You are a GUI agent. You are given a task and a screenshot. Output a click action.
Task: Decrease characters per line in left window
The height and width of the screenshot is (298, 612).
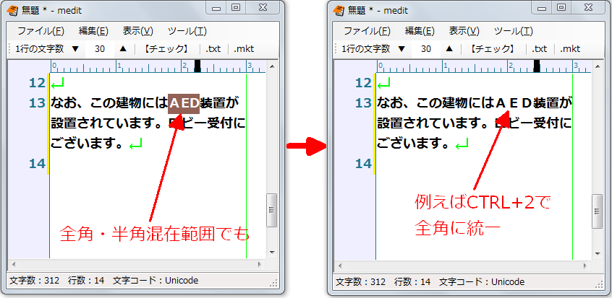pyautogui.click(x=75, y=49)
